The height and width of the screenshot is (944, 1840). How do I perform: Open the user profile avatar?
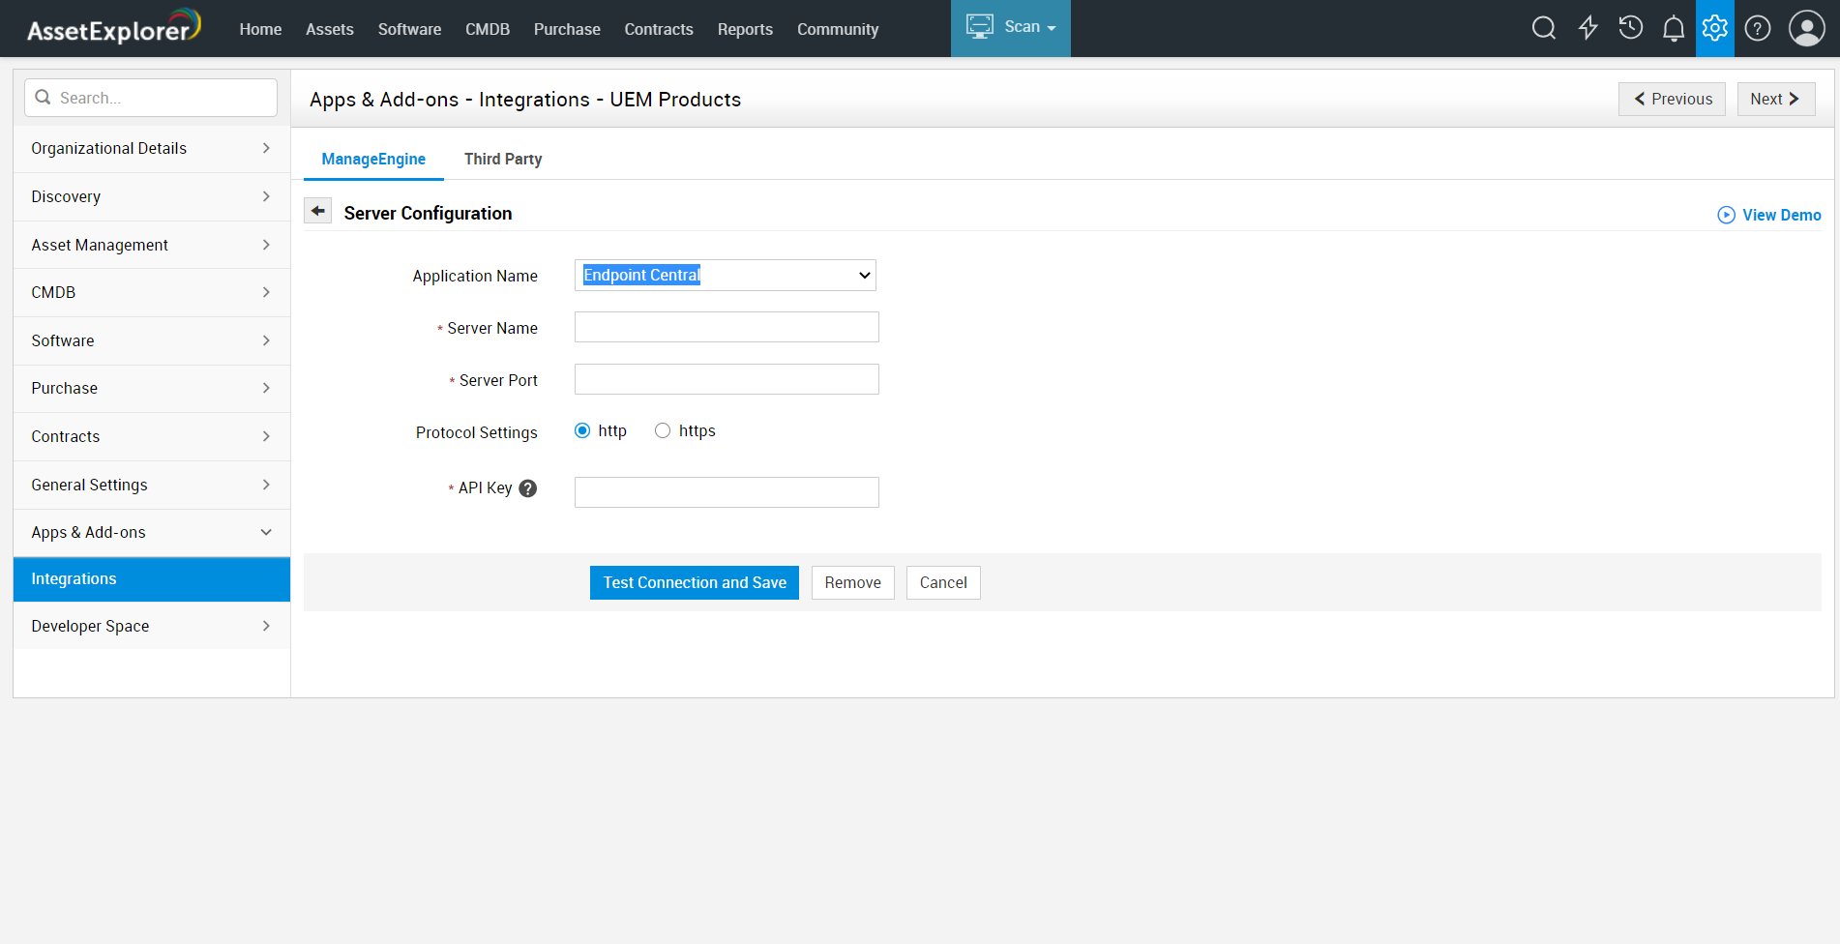coord(1807,28)
